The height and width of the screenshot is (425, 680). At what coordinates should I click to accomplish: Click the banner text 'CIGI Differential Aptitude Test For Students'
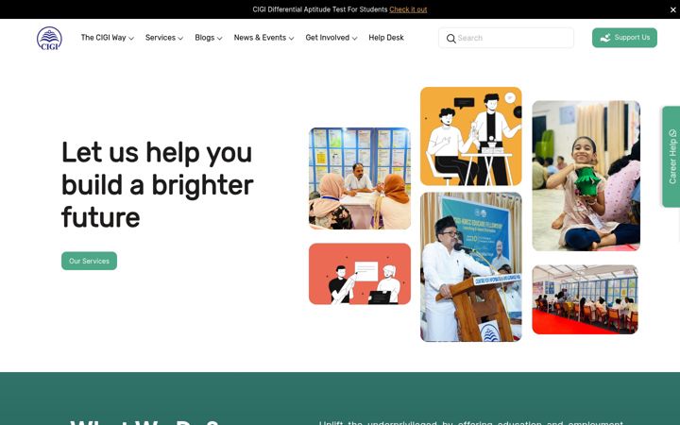320,9
